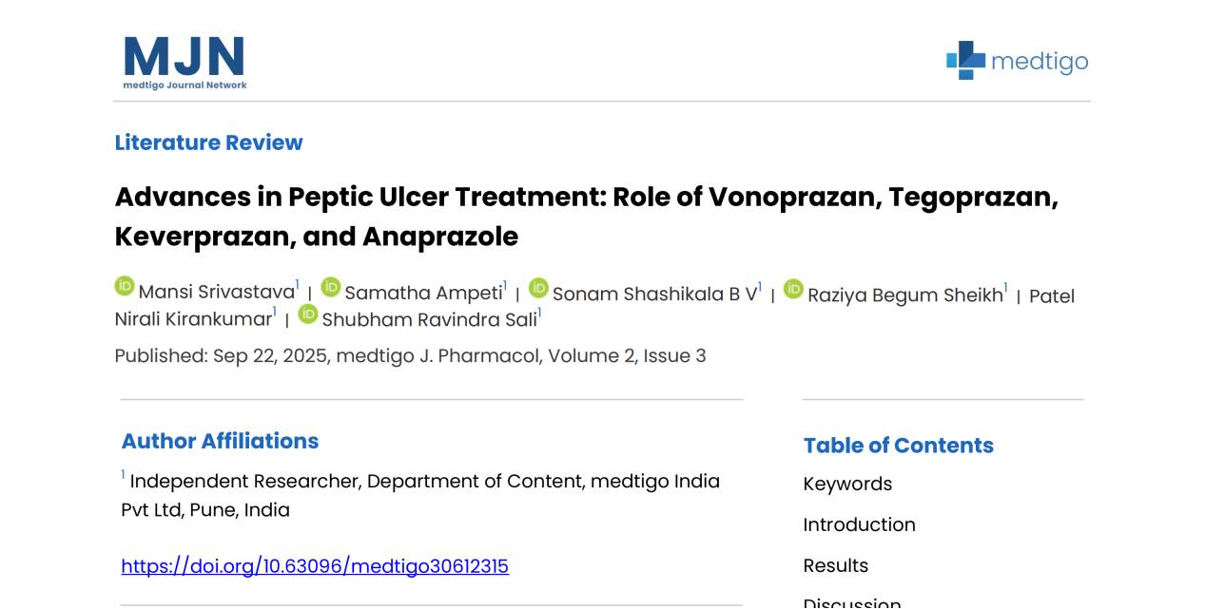Open Samatha Ampeti's ORCID icon
Screen dimensions: 1205x609
331,286
